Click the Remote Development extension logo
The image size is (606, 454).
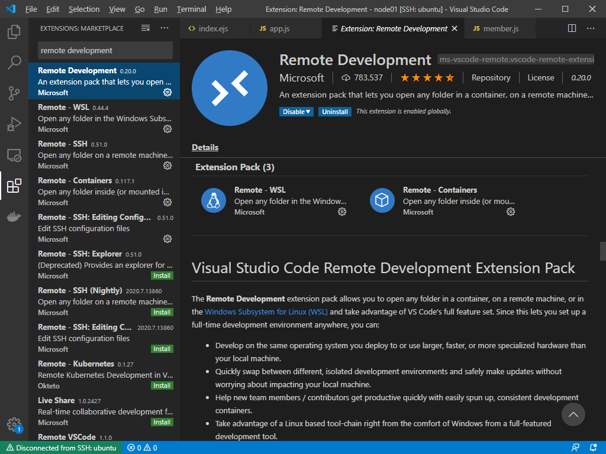click(x=230, y=88)
